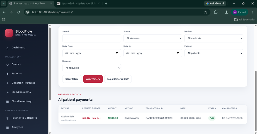Viewport: 257px width, 134px height.
Task: Click the Bank transfer method cell
Action: click(x=132, y=118)
